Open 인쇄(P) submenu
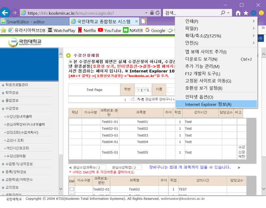 (216, 21)
